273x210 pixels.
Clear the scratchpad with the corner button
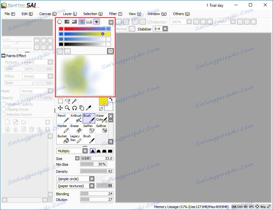point(110,51)
